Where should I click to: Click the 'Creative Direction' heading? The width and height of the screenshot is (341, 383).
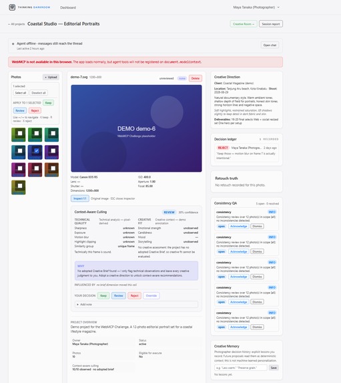coord(227,77)
